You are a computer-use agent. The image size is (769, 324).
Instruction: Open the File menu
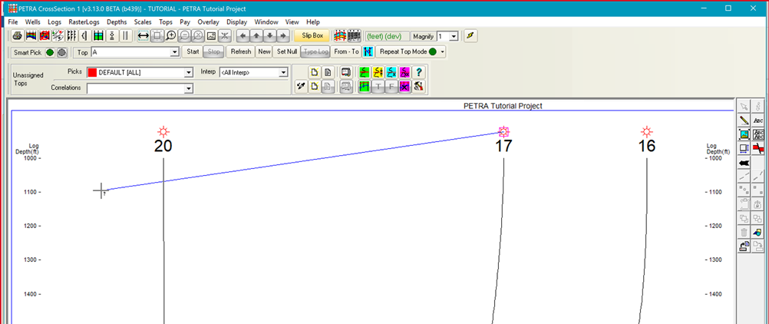pos(13,22)
